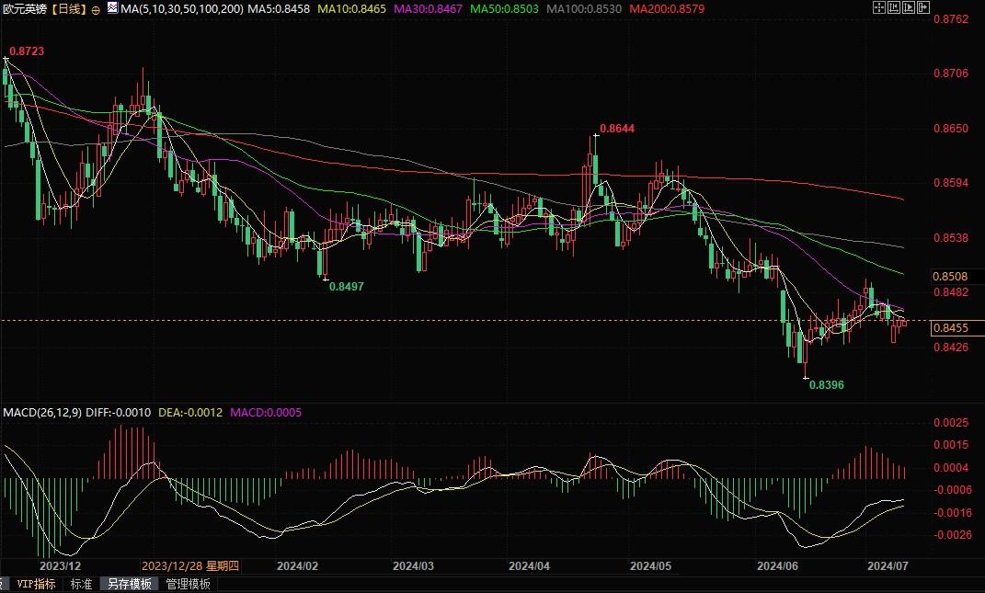Click the 0.0004 MACD axis value
Viewport: 985px width, 593px height.
tap(951, 467)
